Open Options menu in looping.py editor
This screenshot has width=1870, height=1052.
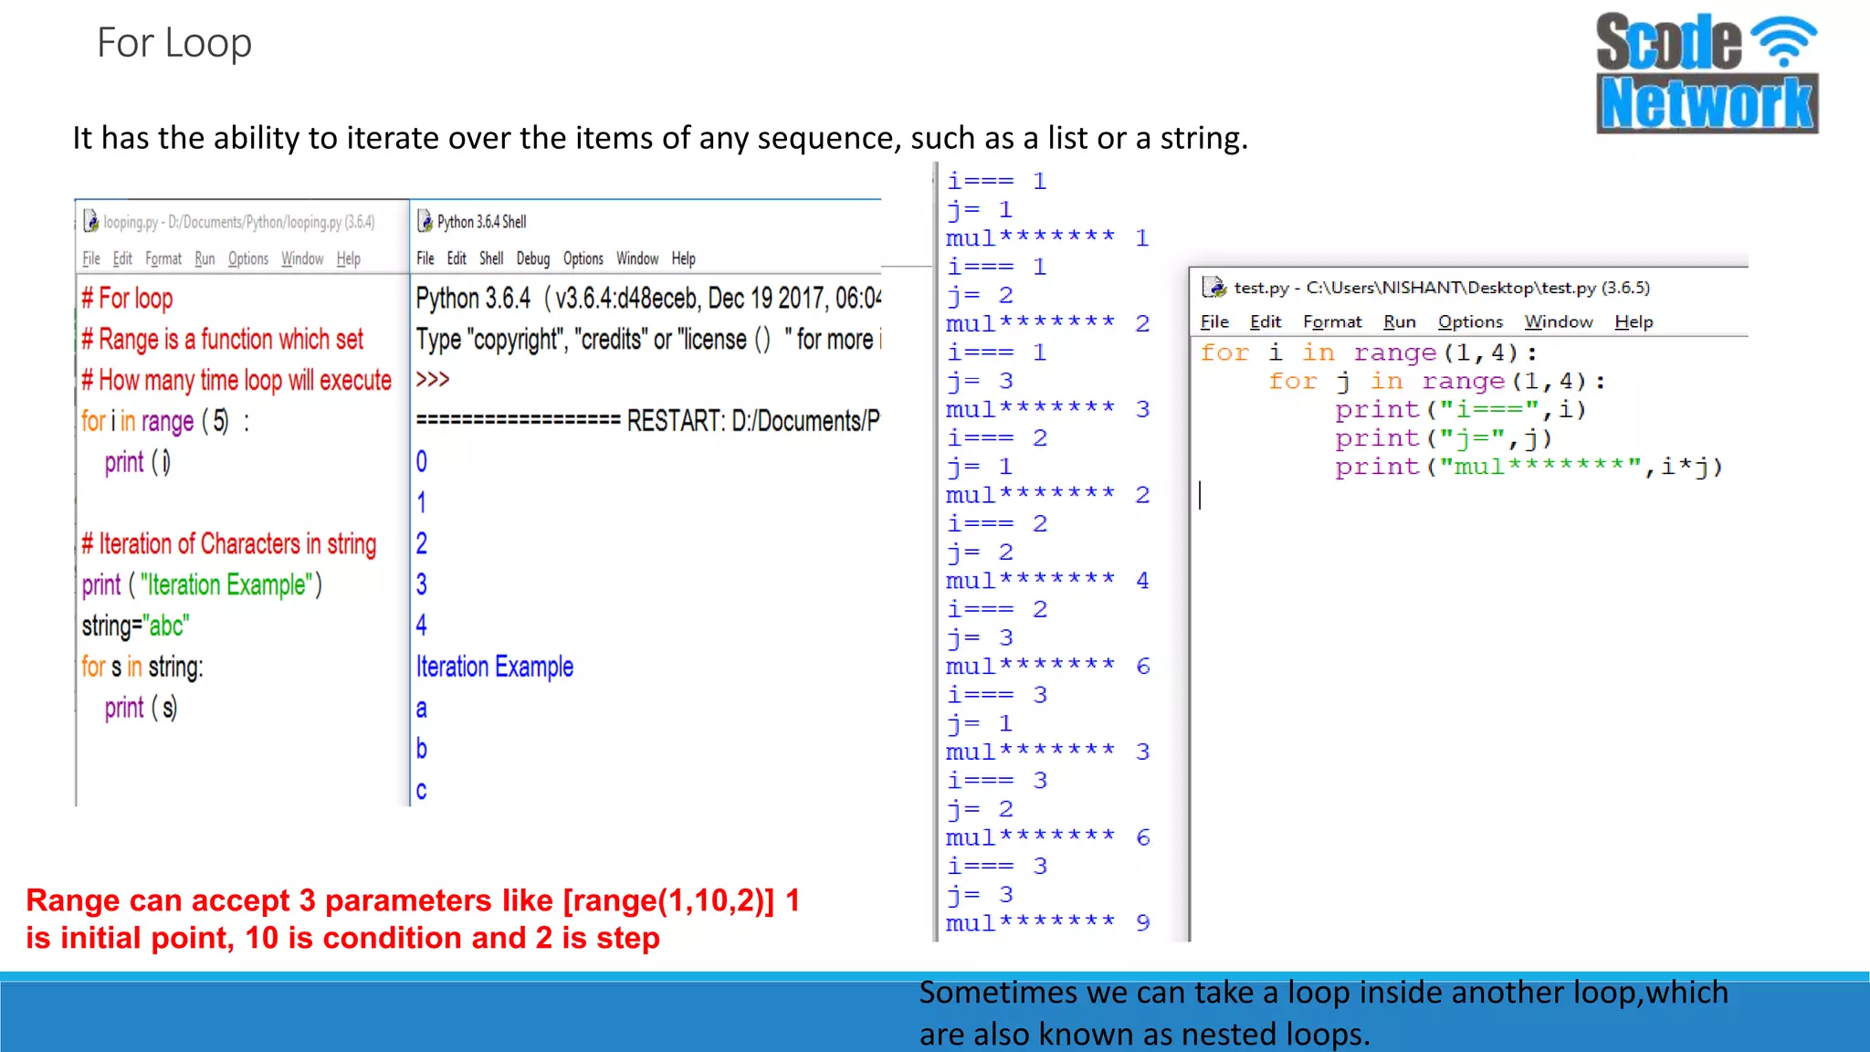pos(248,258)
